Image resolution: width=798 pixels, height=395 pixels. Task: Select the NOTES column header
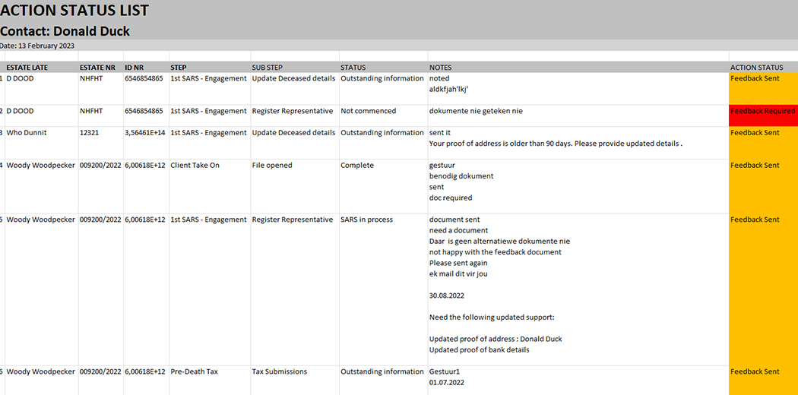click(x=441, y=68)
